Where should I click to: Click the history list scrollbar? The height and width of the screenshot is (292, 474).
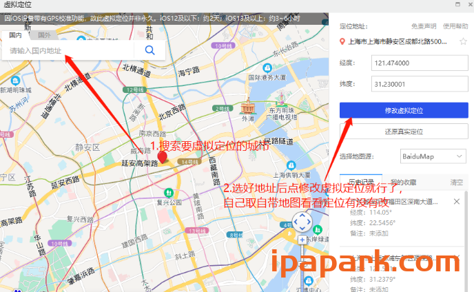tap(466, 241)
